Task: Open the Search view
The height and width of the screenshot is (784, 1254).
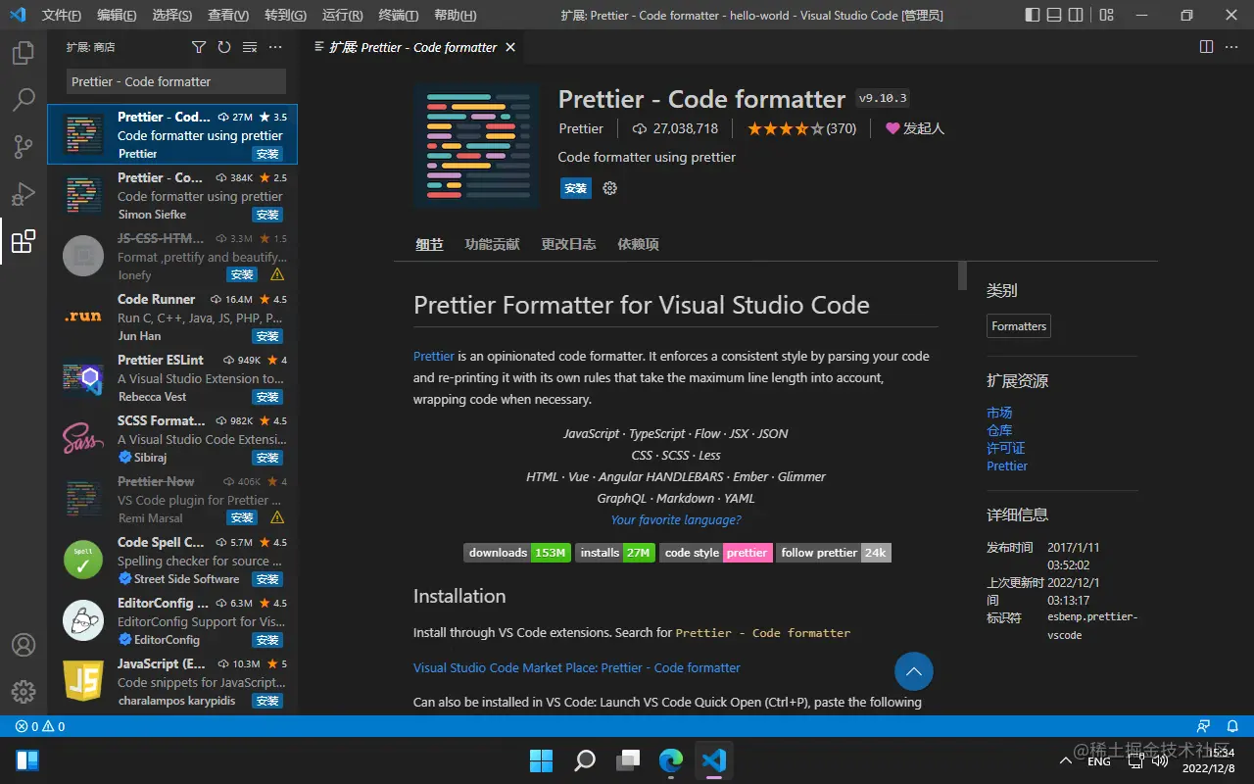Action: 24,99
